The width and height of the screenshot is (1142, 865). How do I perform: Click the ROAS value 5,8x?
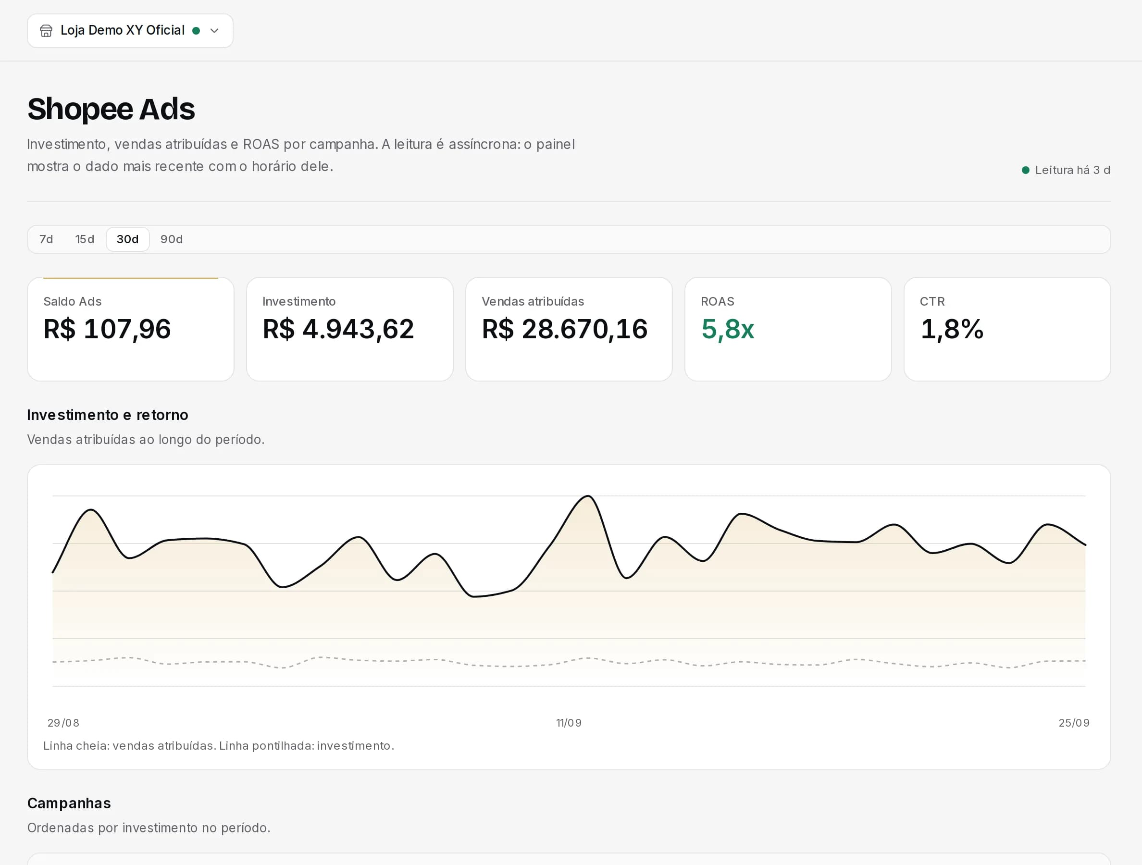(727, 329)
